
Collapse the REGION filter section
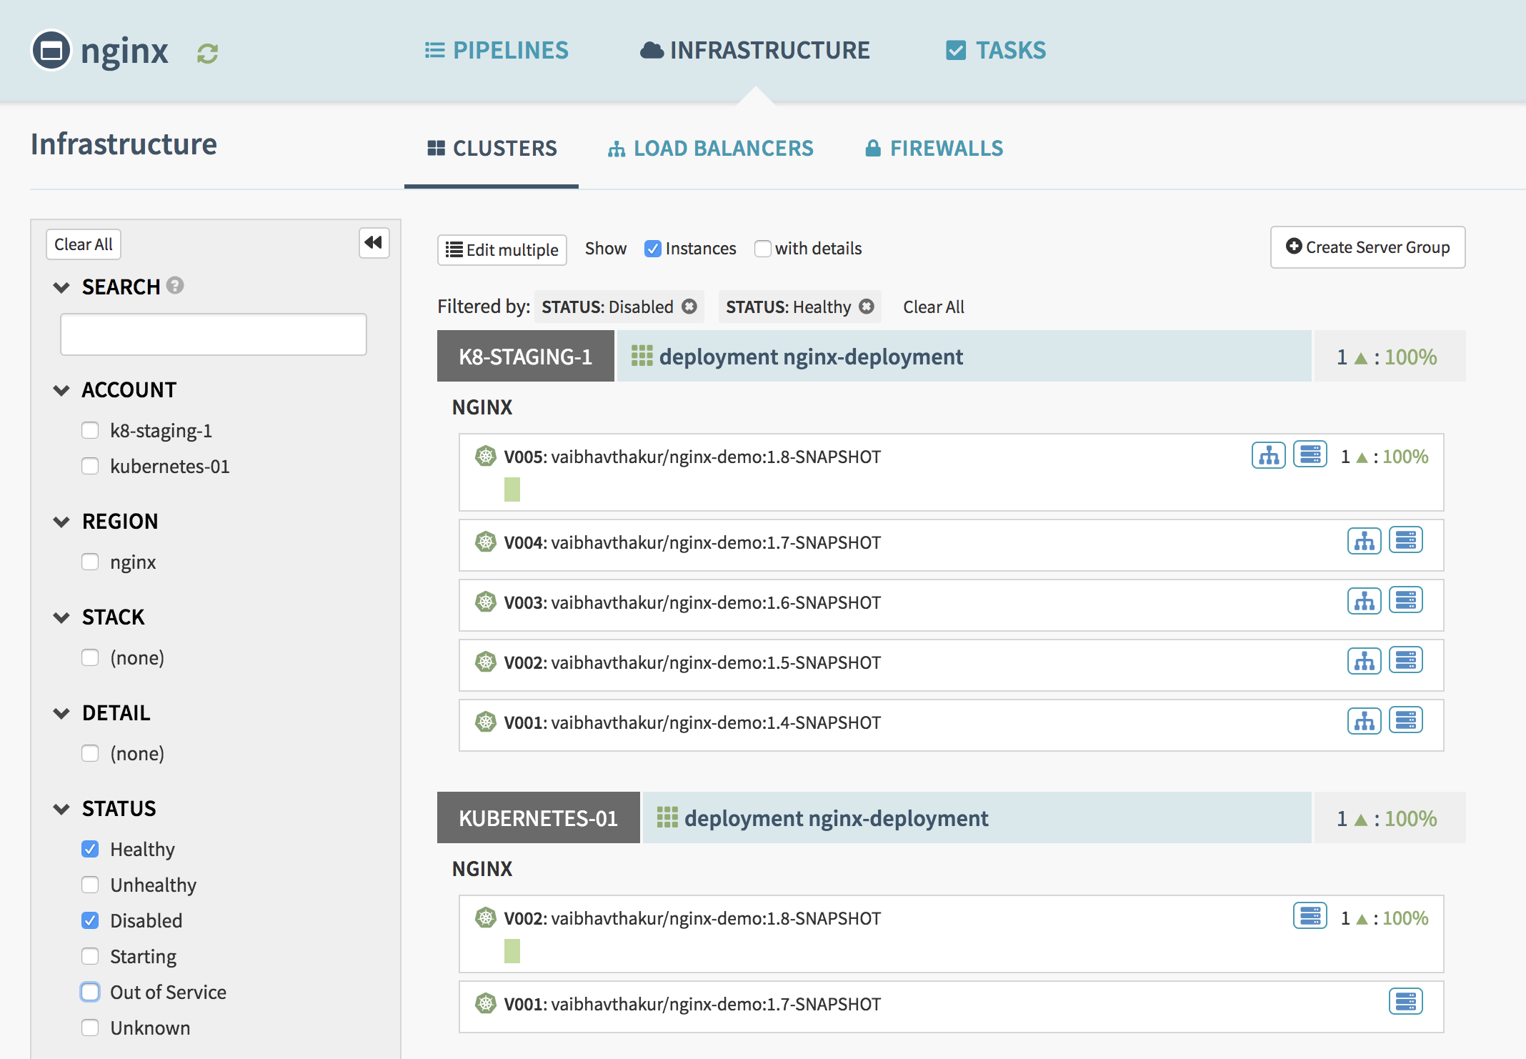[x=61, y=522]
